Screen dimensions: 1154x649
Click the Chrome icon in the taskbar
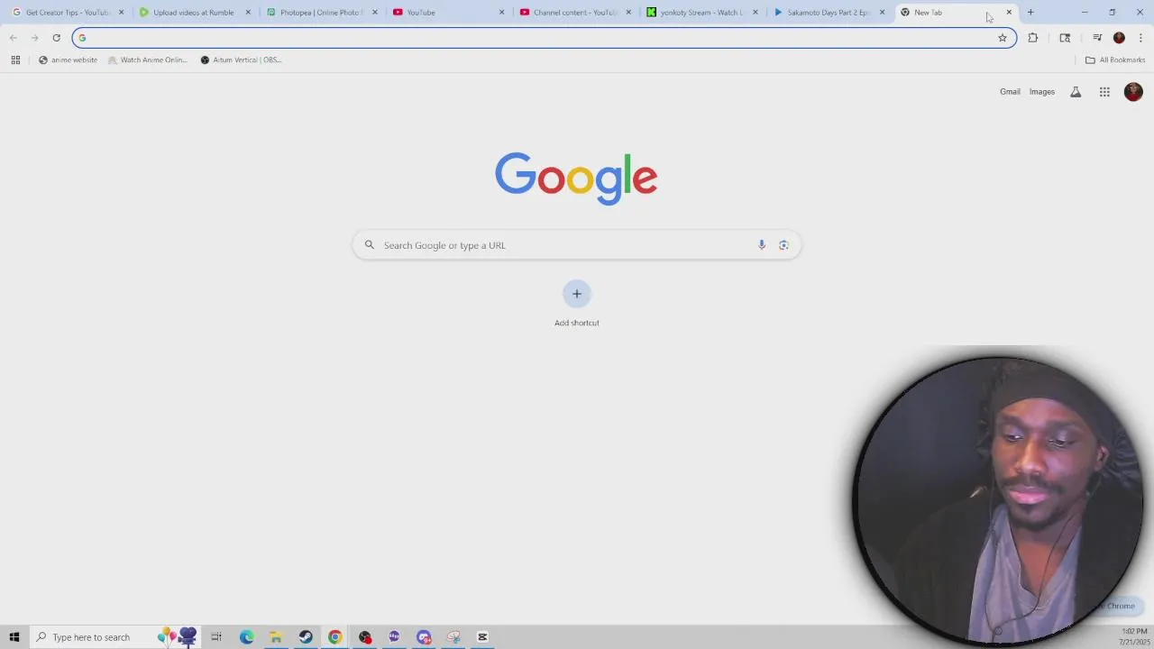pos(334,637)
